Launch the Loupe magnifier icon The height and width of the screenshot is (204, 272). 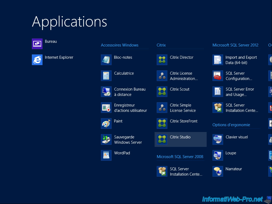(218, 155)
